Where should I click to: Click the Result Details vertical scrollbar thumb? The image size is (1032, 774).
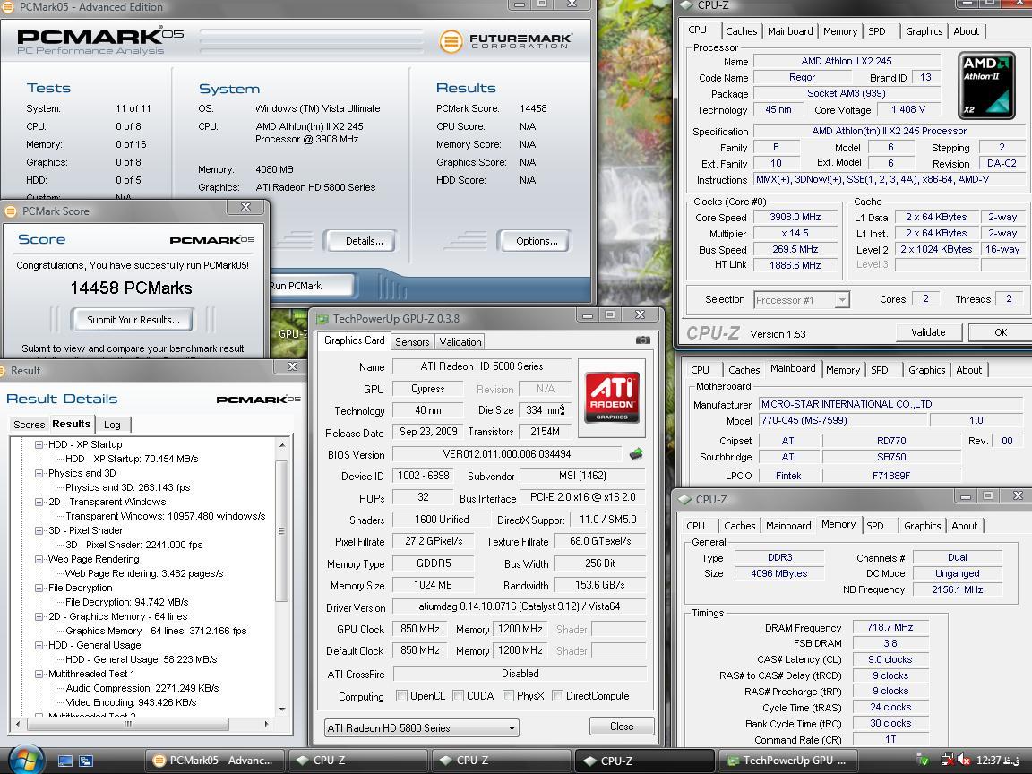click(x=281, y=530)
